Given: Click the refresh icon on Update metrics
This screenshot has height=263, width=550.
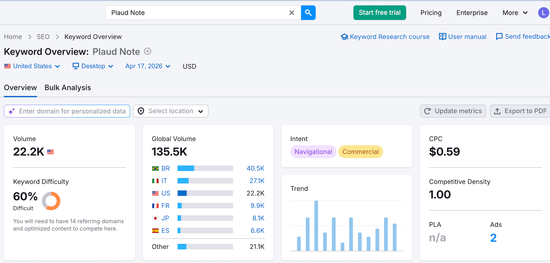Looking at the screenshot, I should pos(427,111).
